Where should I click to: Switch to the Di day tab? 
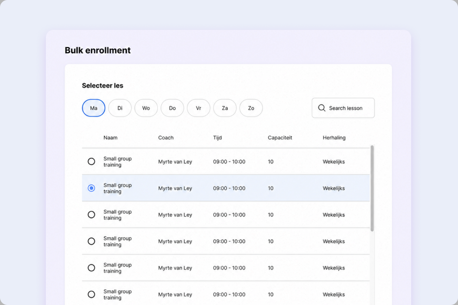pyautogui.click(x=120, y=108)
